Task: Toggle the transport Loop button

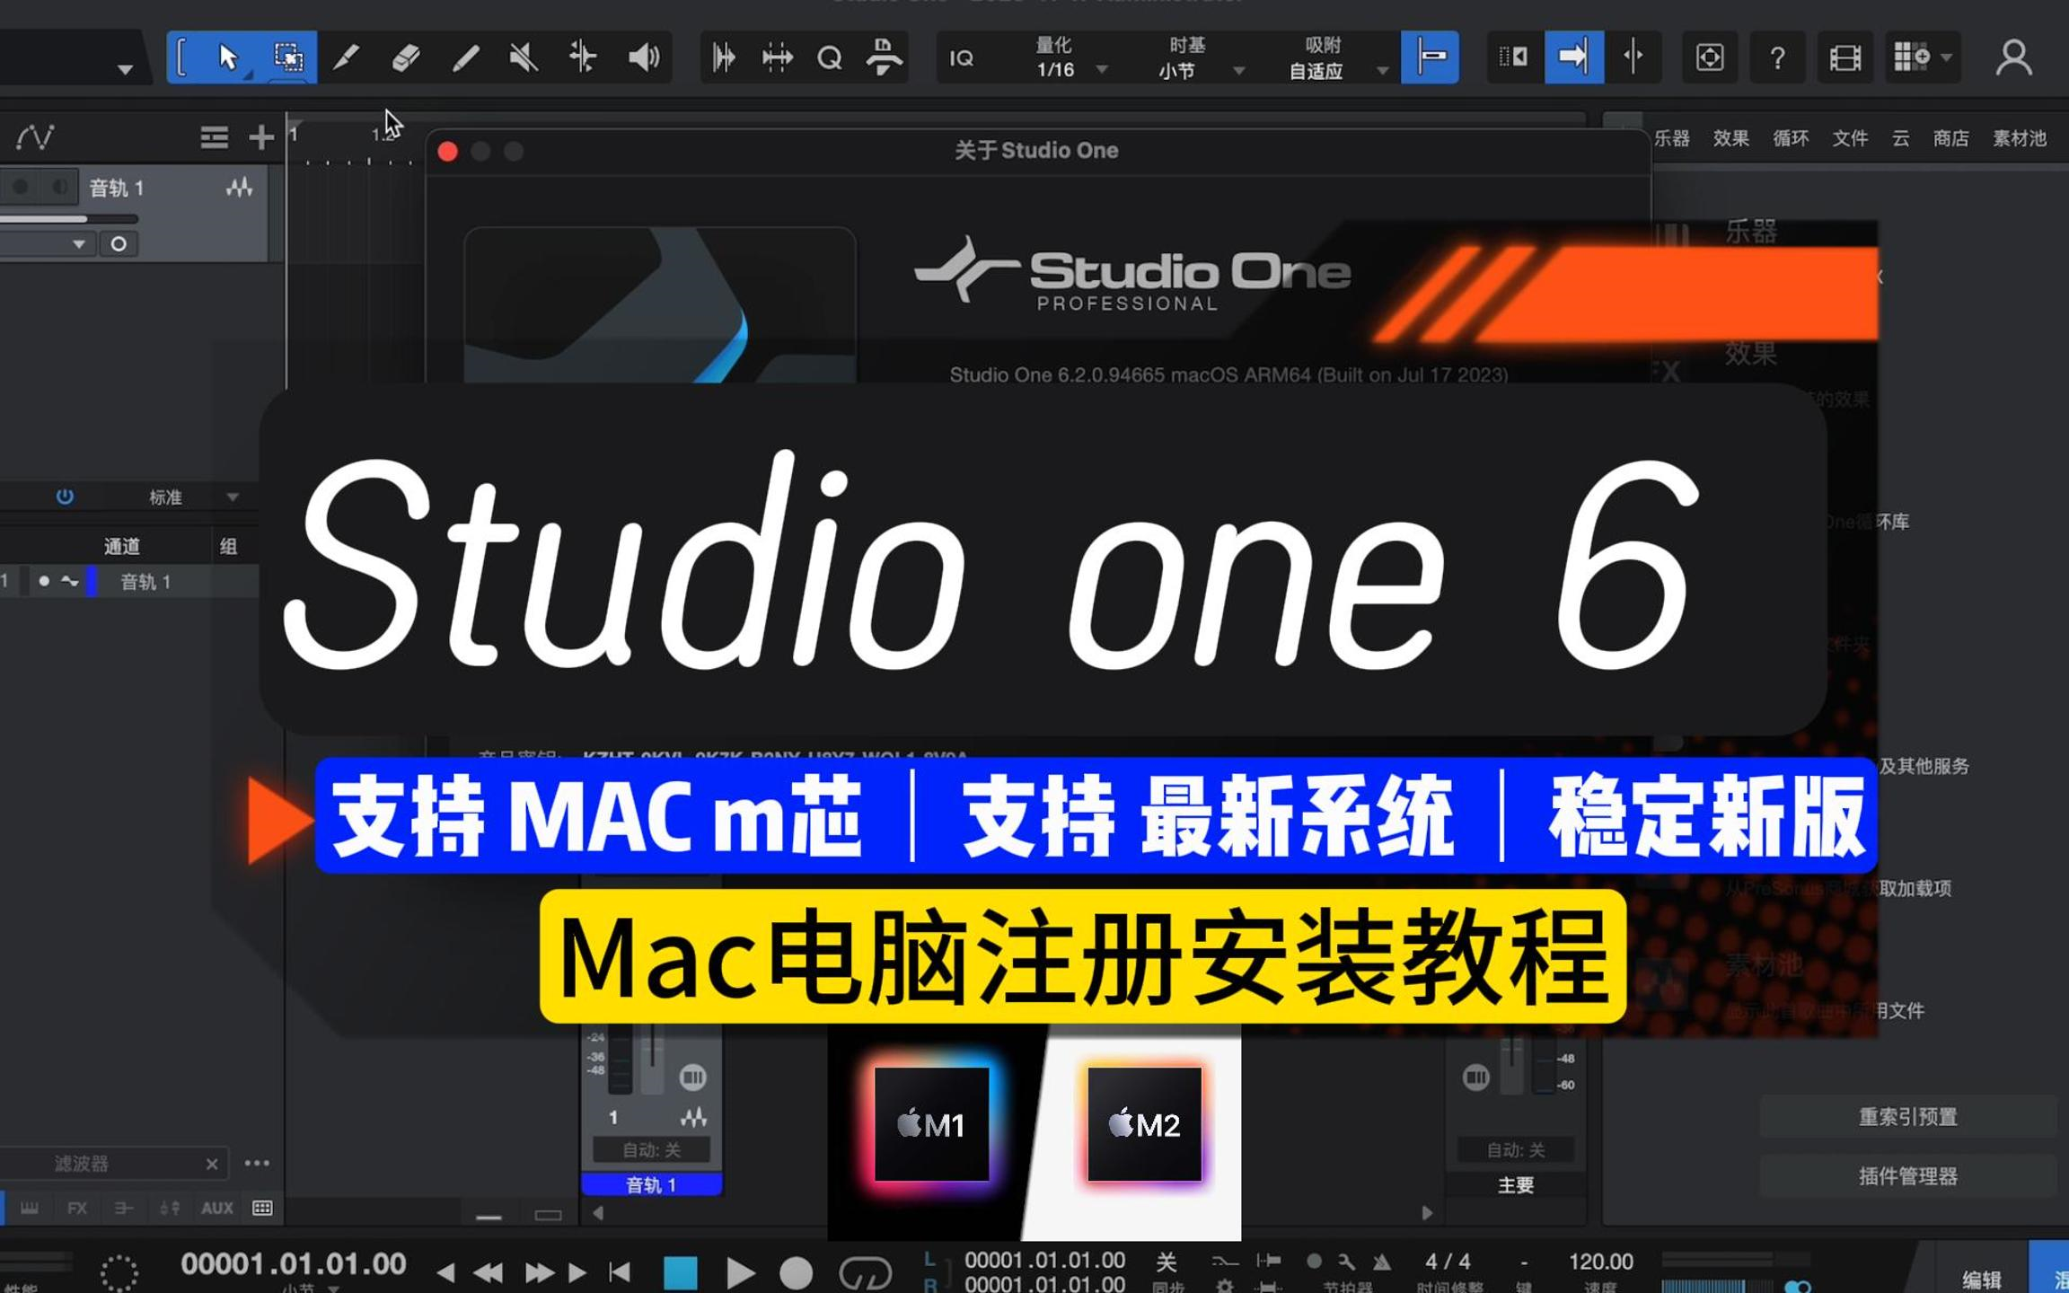Action: pos(865,1272)
